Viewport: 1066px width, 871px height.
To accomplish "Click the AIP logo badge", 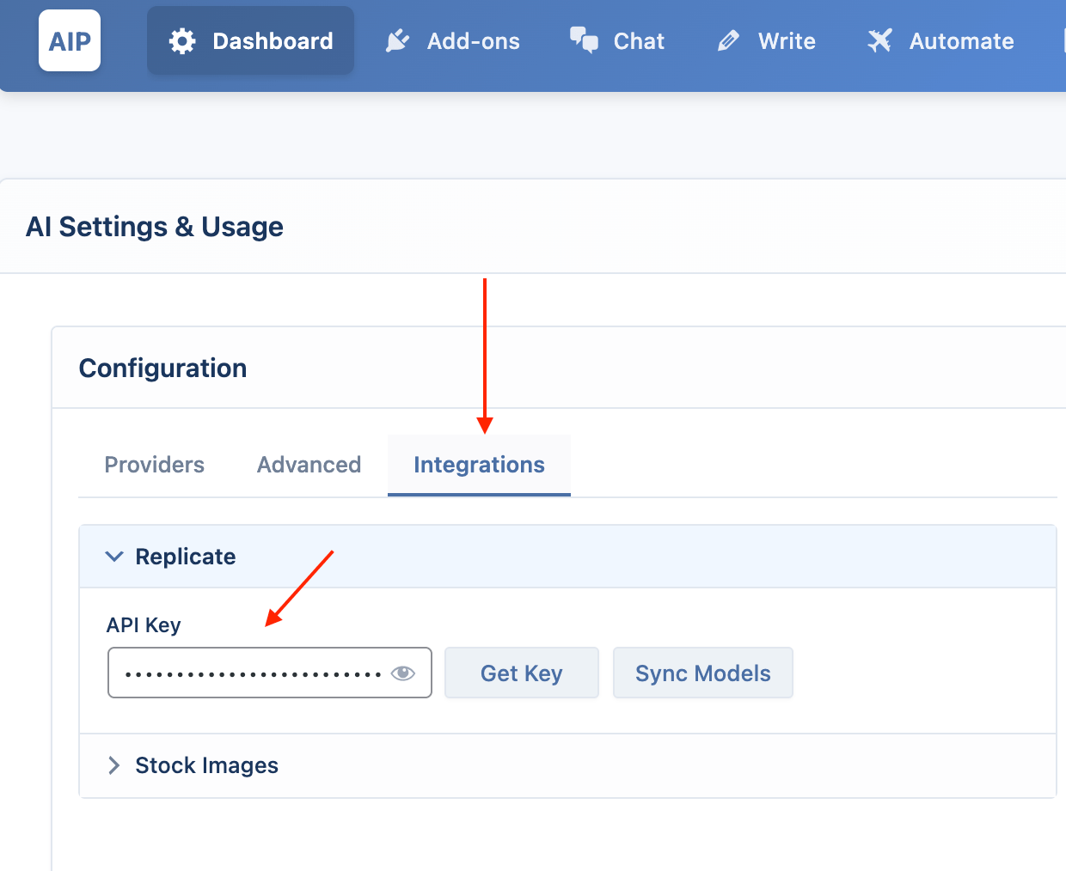I will tap(70, 40).
